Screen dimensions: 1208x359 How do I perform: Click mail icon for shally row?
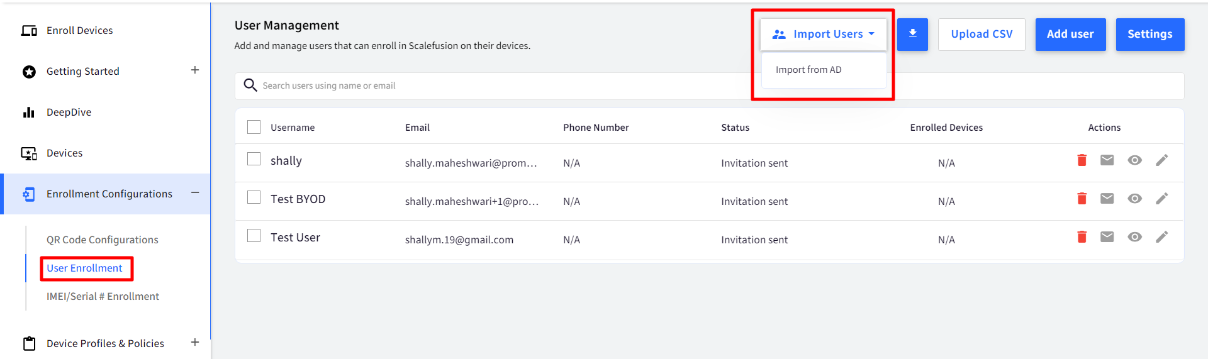pos(1107,160)
